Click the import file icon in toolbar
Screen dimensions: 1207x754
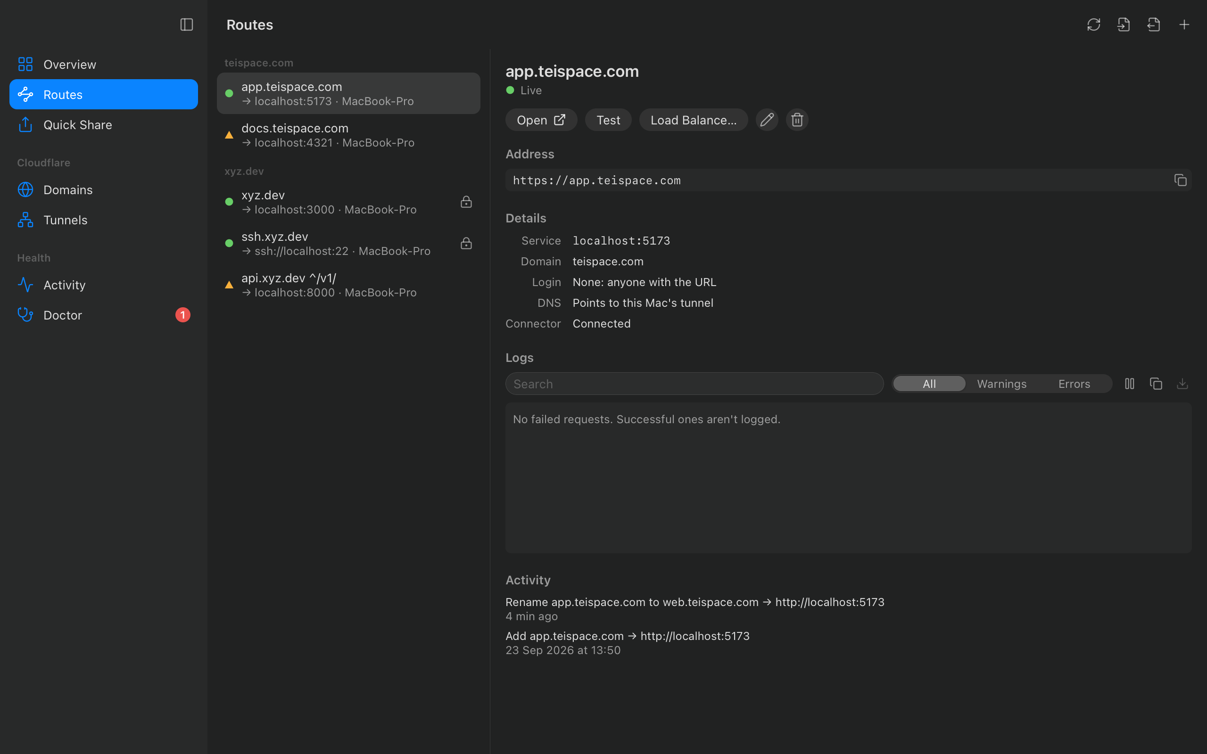coord(1123,25)
